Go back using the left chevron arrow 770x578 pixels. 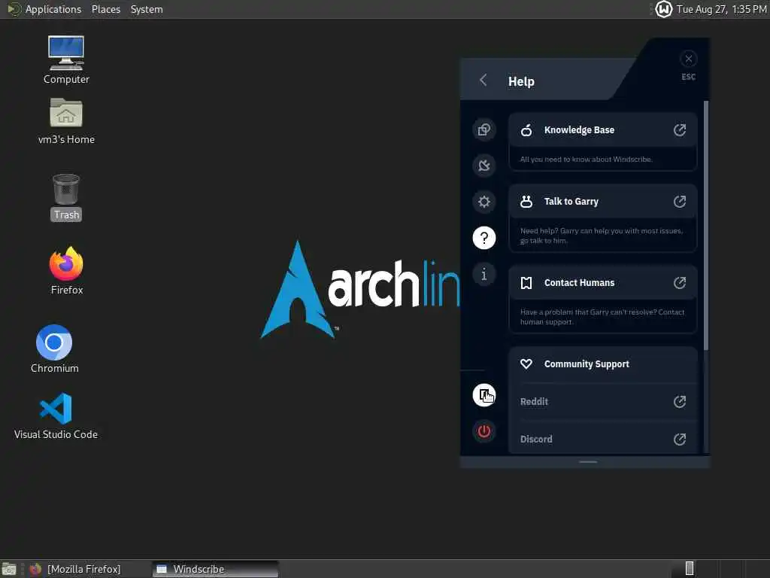tap(484, 80)
